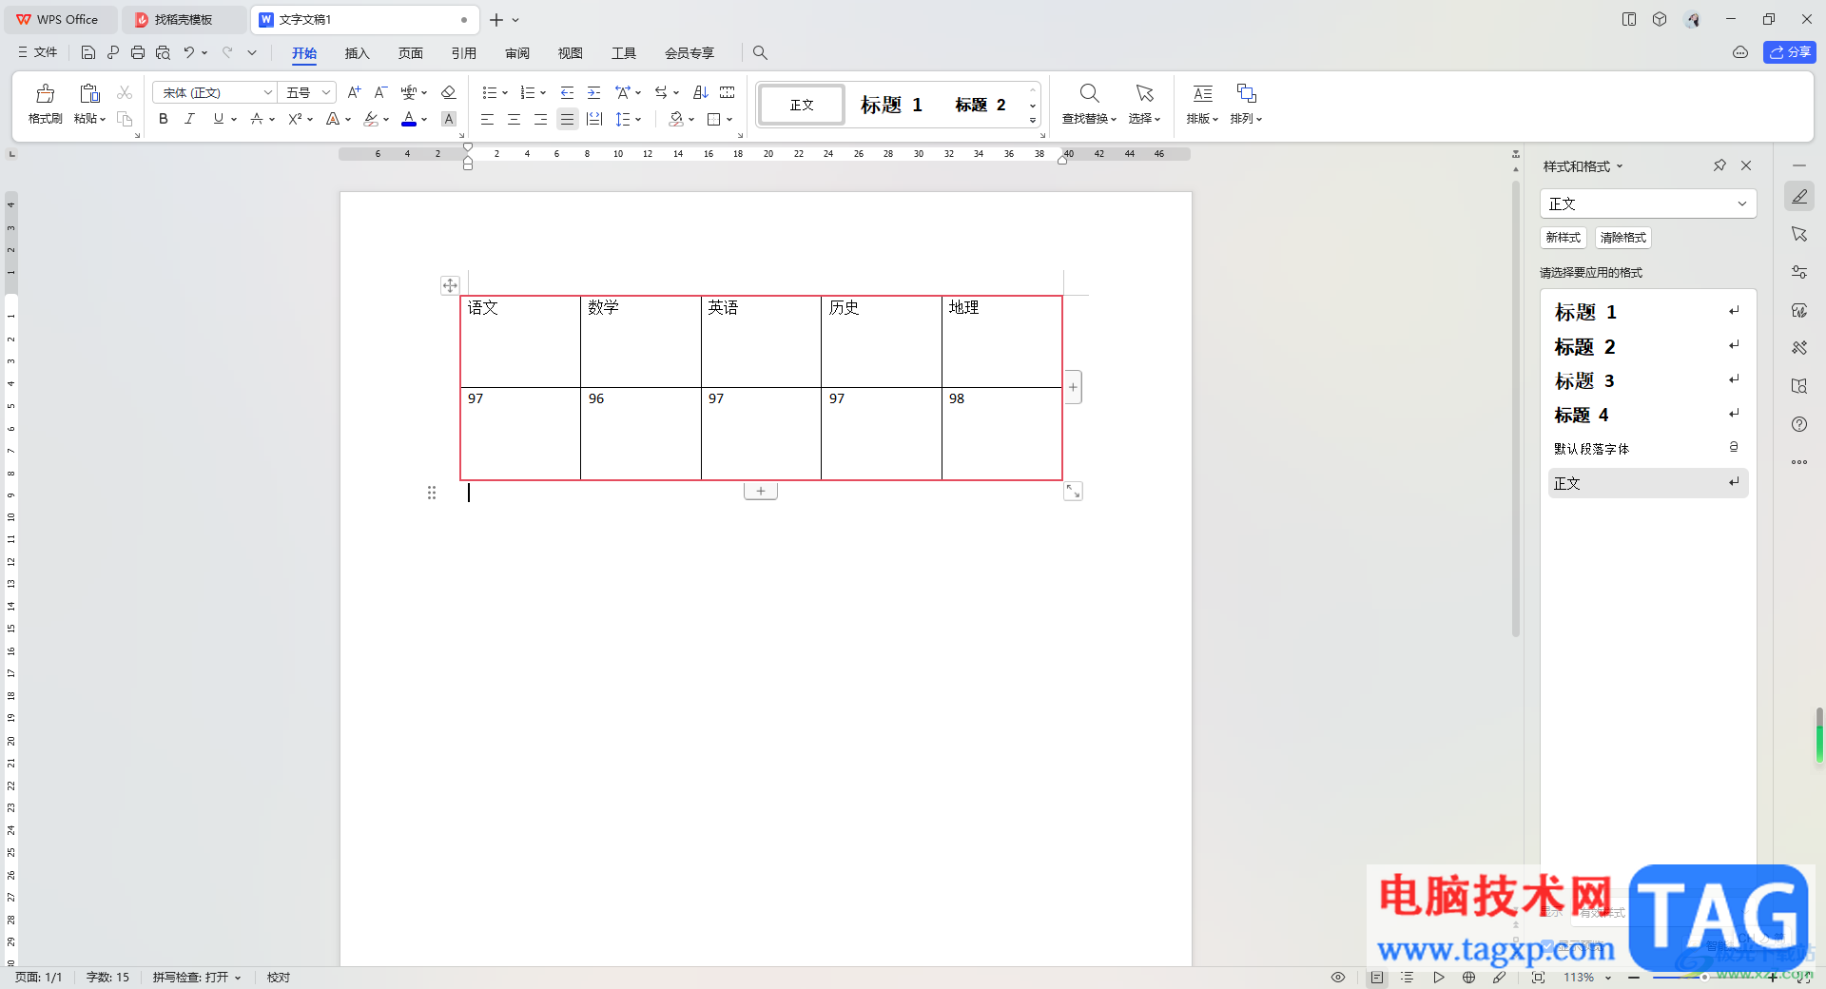Screen dimensions: 1826x989
Task: Click the Paste clipboard icon
Action: point(89,93)
